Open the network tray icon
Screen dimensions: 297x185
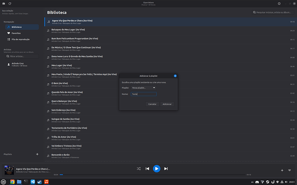pos(282,182)
